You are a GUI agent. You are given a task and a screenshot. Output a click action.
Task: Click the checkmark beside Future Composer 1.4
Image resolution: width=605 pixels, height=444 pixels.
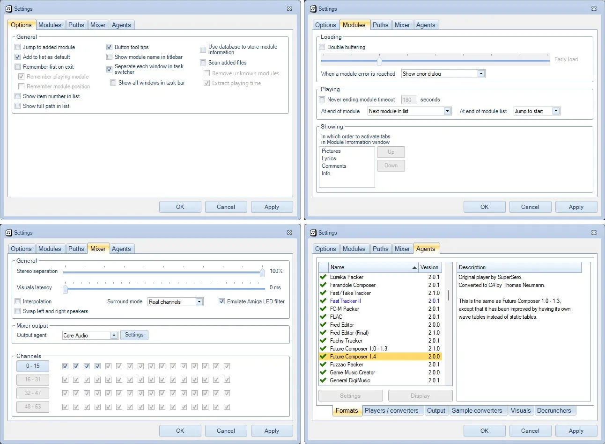click(323, 357)
